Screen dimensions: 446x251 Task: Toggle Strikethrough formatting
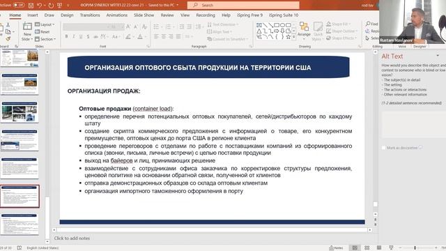click(95, 36)
